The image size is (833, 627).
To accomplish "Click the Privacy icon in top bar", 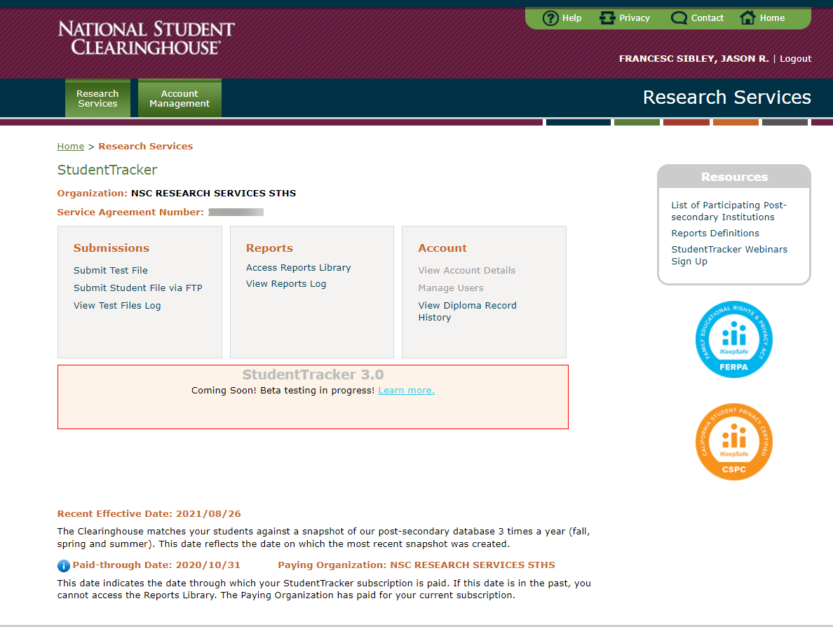I will [x=607, y=18].
